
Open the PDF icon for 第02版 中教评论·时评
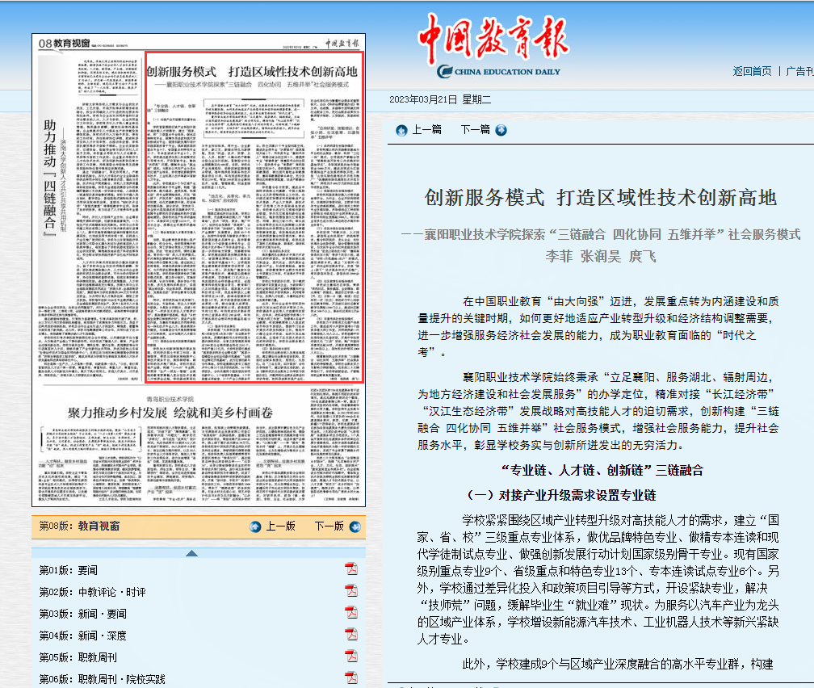351,591
